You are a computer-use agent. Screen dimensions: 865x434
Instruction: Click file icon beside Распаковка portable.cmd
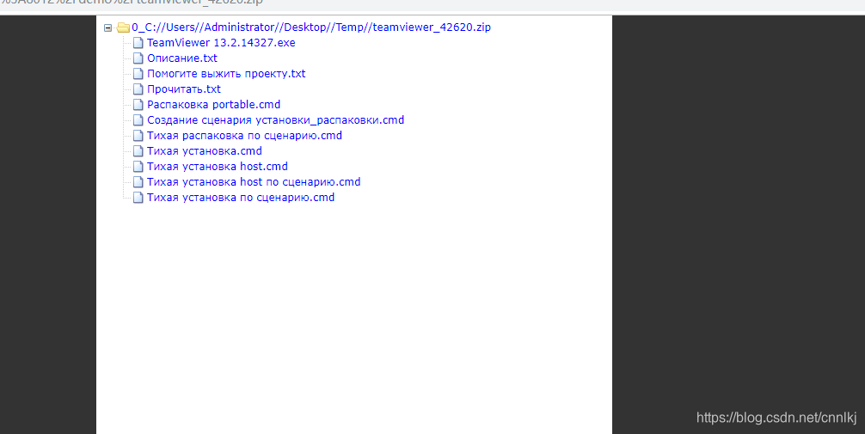(x=138, y=104)
